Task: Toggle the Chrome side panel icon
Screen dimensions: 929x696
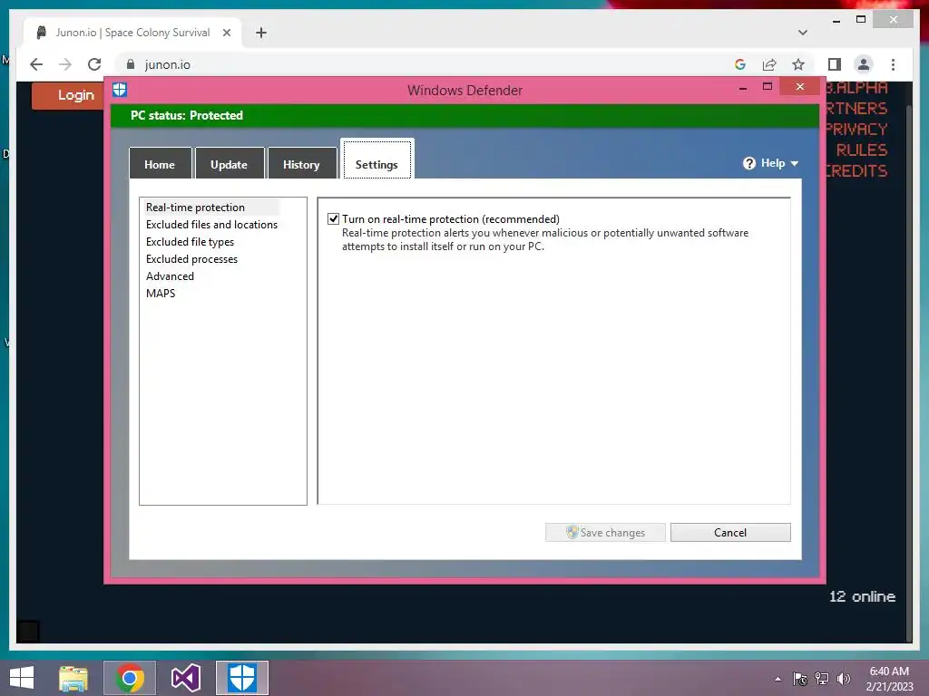Action: [835, 64]
